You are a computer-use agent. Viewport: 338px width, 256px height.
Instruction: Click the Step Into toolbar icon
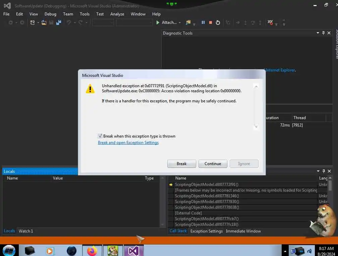(x=245, y=22)
